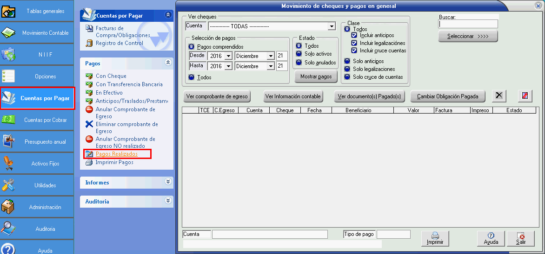Image resolution: width=545 pixels, height=254 pixels.
Task: Open Activos Fijos in the sidebar
Action: [37, 164]
